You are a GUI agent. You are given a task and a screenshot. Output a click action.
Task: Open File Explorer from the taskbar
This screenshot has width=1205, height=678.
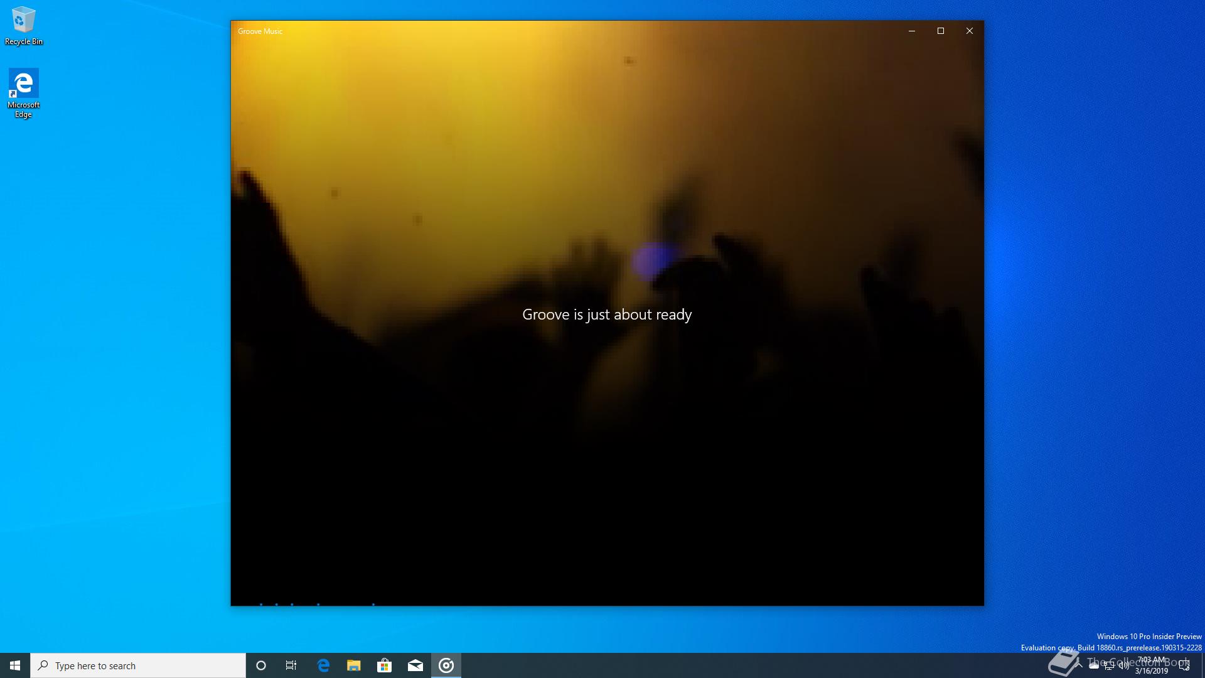pos(354,665)
